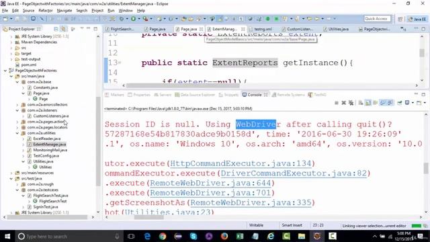Open Chrome from the taskbar
Viewport: 430px width, 242px height.
pos(163,236)
